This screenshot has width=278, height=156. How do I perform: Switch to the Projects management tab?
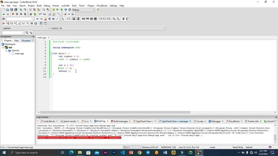[x=8, y=40]
